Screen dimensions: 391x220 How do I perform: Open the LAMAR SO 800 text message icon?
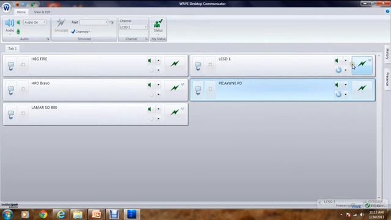click(11, 114)
